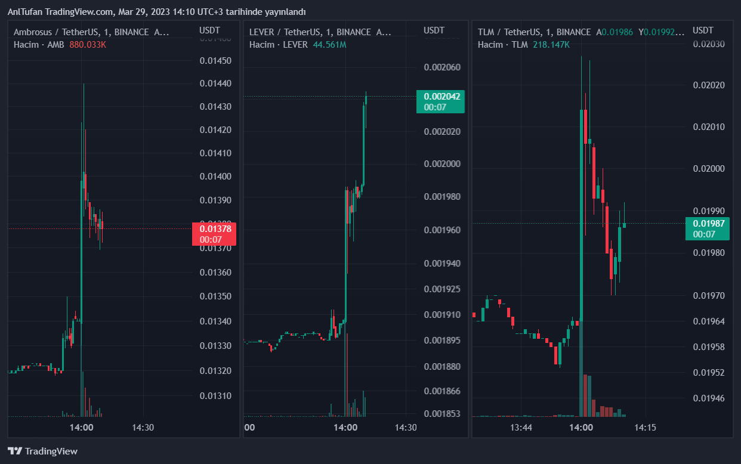741x464 pixels.
Task: Click the published header text with AnlTufan
Action: pyautogui.click(x=156, y=12)
